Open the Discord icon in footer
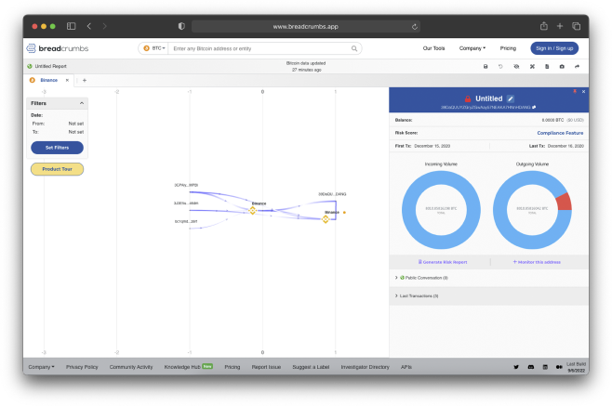This screenshot has height=406, width=612. coord(531,367)
